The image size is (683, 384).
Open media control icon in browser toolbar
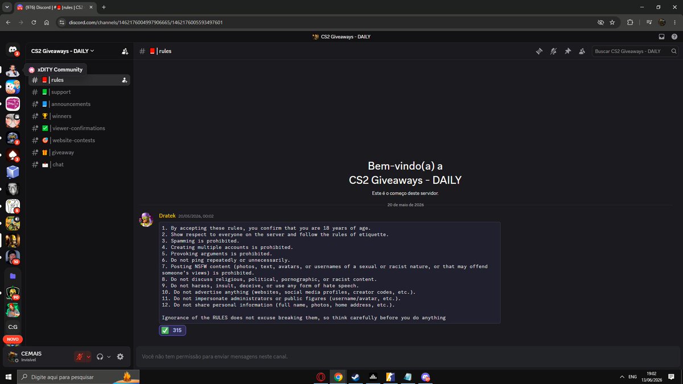(x=649, y=22)
